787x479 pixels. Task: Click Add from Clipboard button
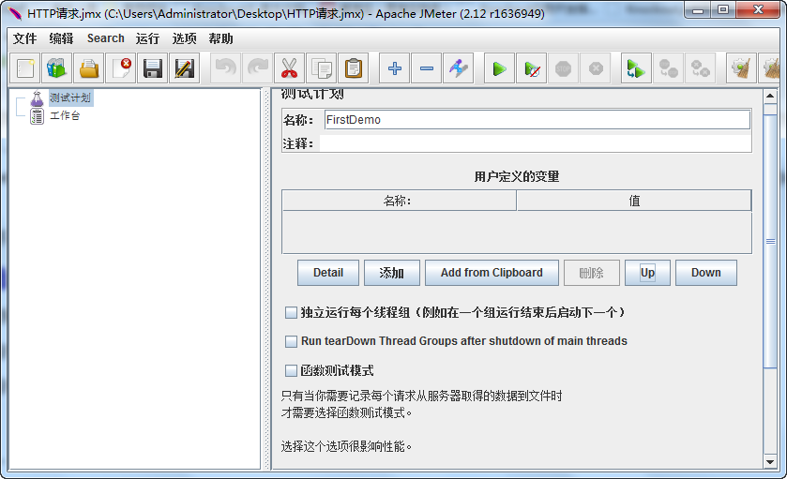(x=492, y=273)
